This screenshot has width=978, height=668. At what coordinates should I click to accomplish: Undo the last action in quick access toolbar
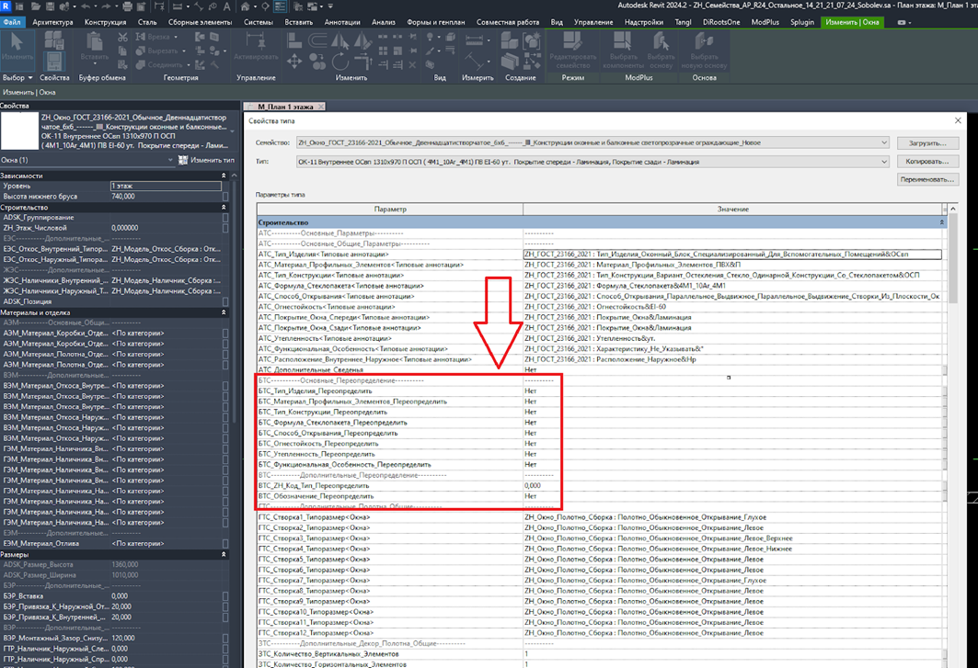85,6
